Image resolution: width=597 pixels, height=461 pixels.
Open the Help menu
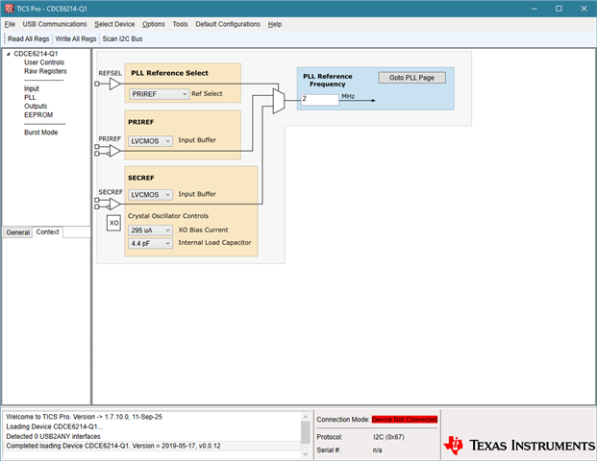(275, 24)
